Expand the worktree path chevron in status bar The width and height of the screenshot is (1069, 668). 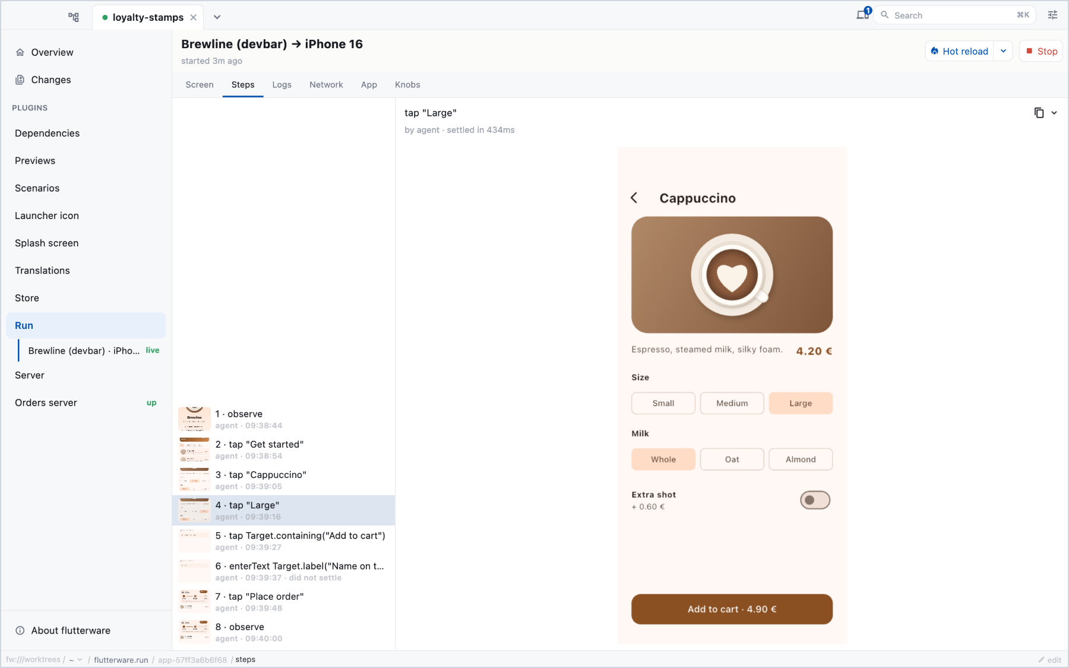(80, 660)
